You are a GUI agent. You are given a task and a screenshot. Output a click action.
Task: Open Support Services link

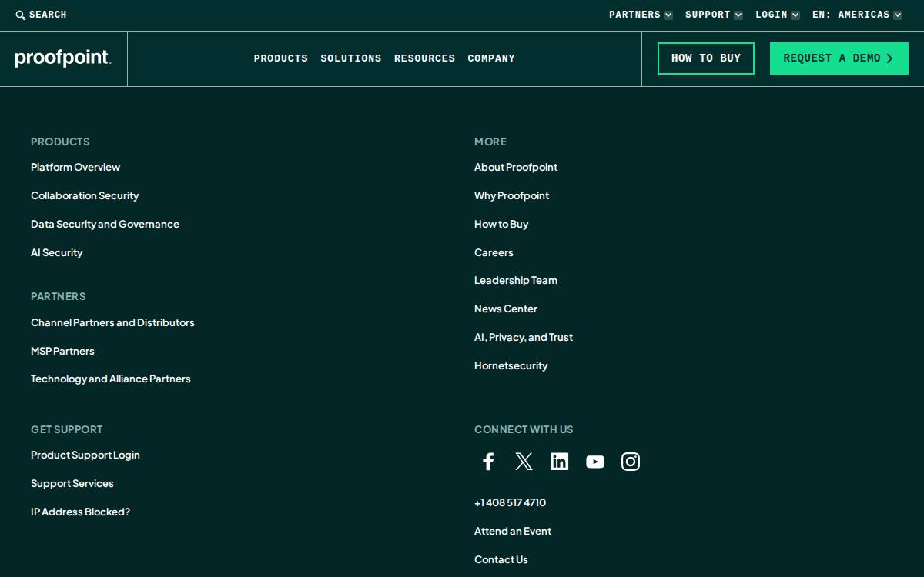coord(72,483)
